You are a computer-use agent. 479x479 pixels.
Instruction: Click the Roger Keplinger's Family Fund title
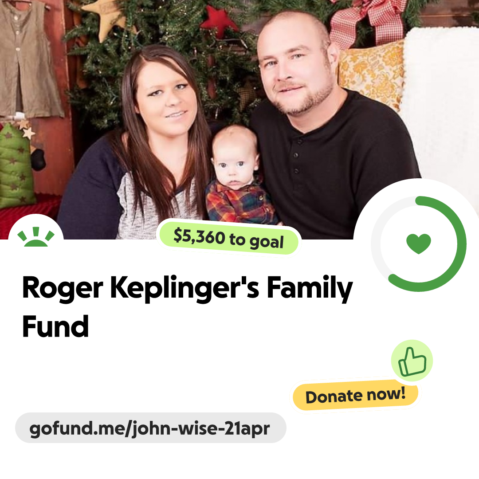(x=187, y=306)
